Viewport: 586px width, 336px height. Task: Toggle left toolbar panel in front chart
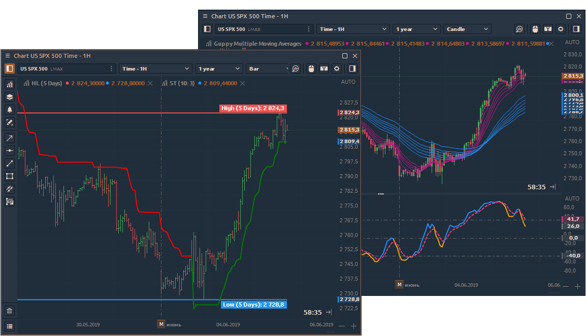tap(10, 69)
